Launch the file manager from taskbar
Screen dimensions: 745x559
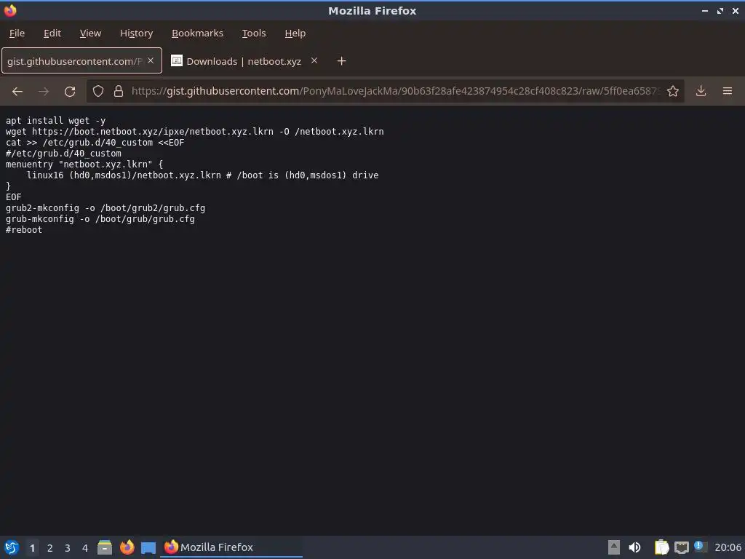[x=105, y=547]
